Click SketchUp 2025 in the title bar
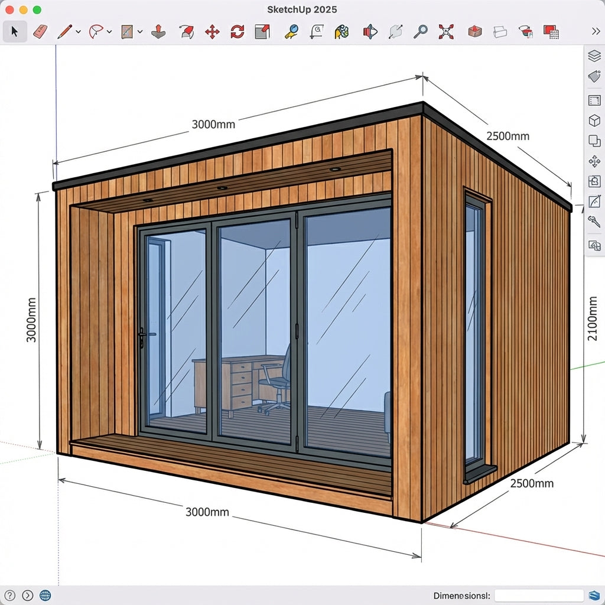Image resolution: width=605 pixels, height=605 pixels. pos(302,9)
